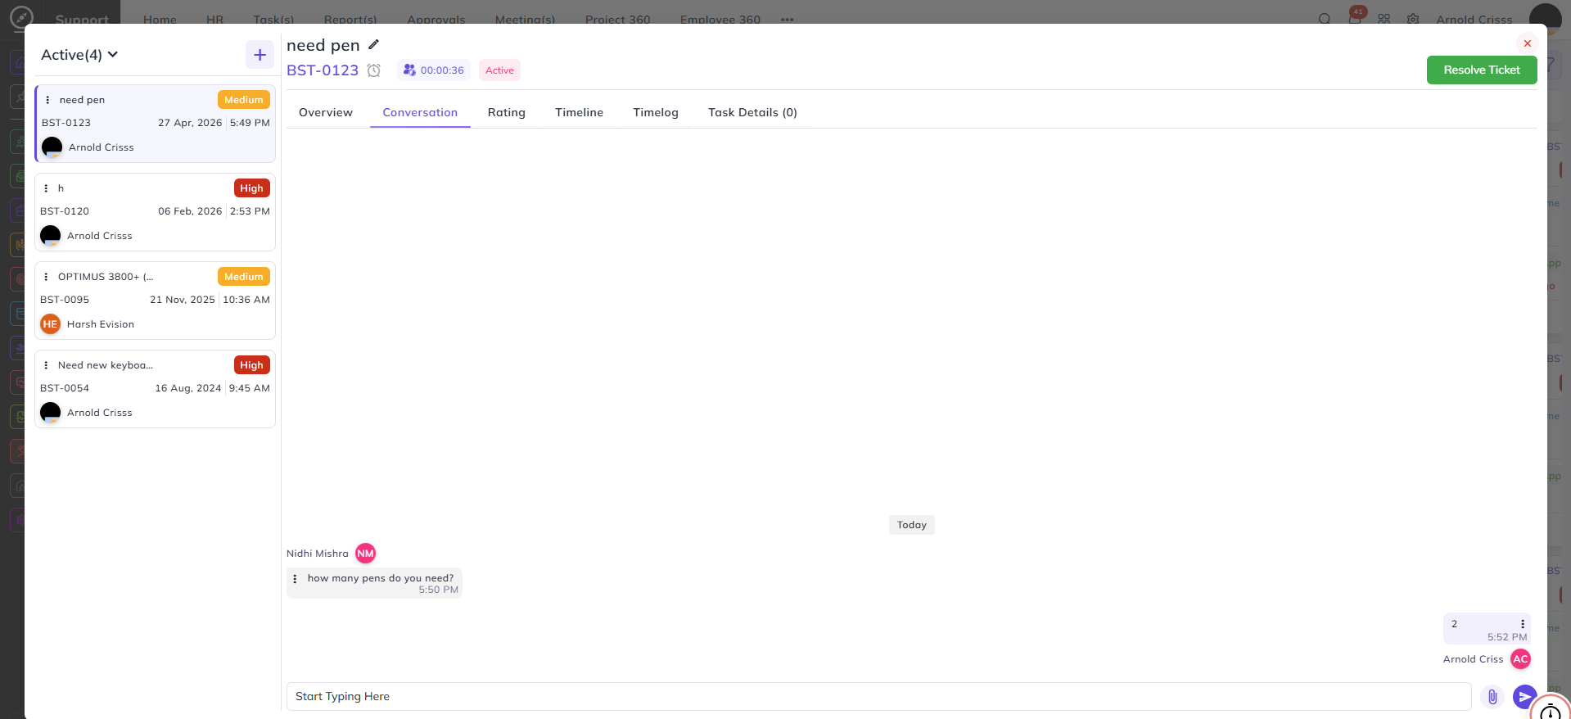Send the message with send icon
Screen dimensions: 1571x719
pos(1524,697)
